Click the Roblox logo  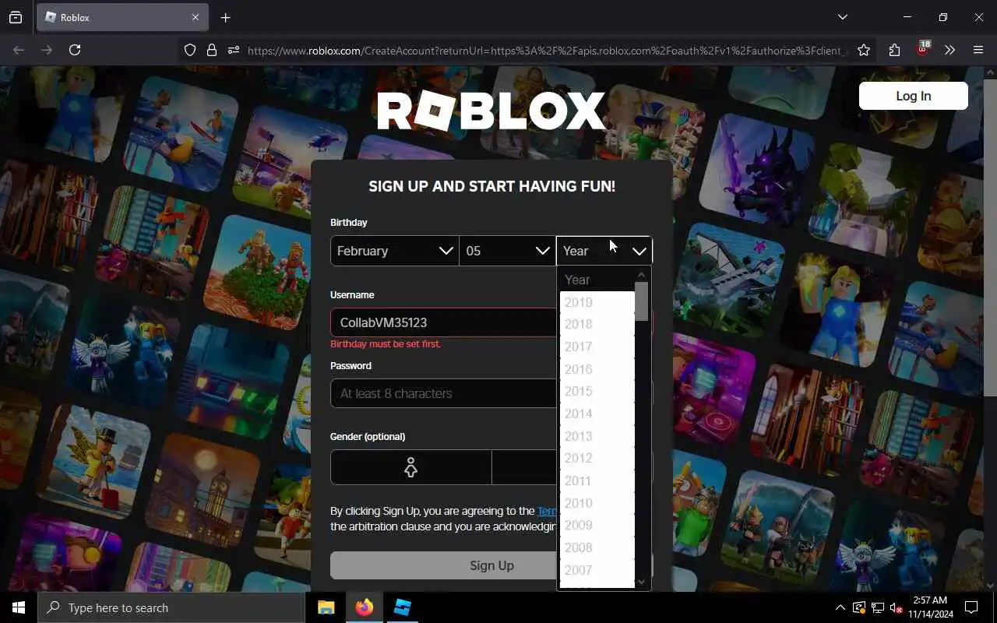[x=491, y=111]
